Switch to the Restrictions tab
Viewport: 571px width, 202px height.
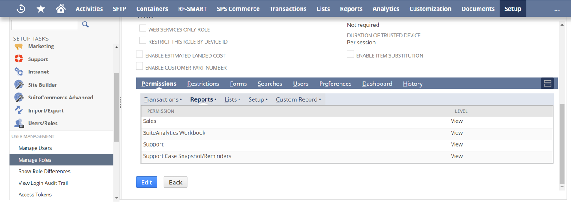203,84
